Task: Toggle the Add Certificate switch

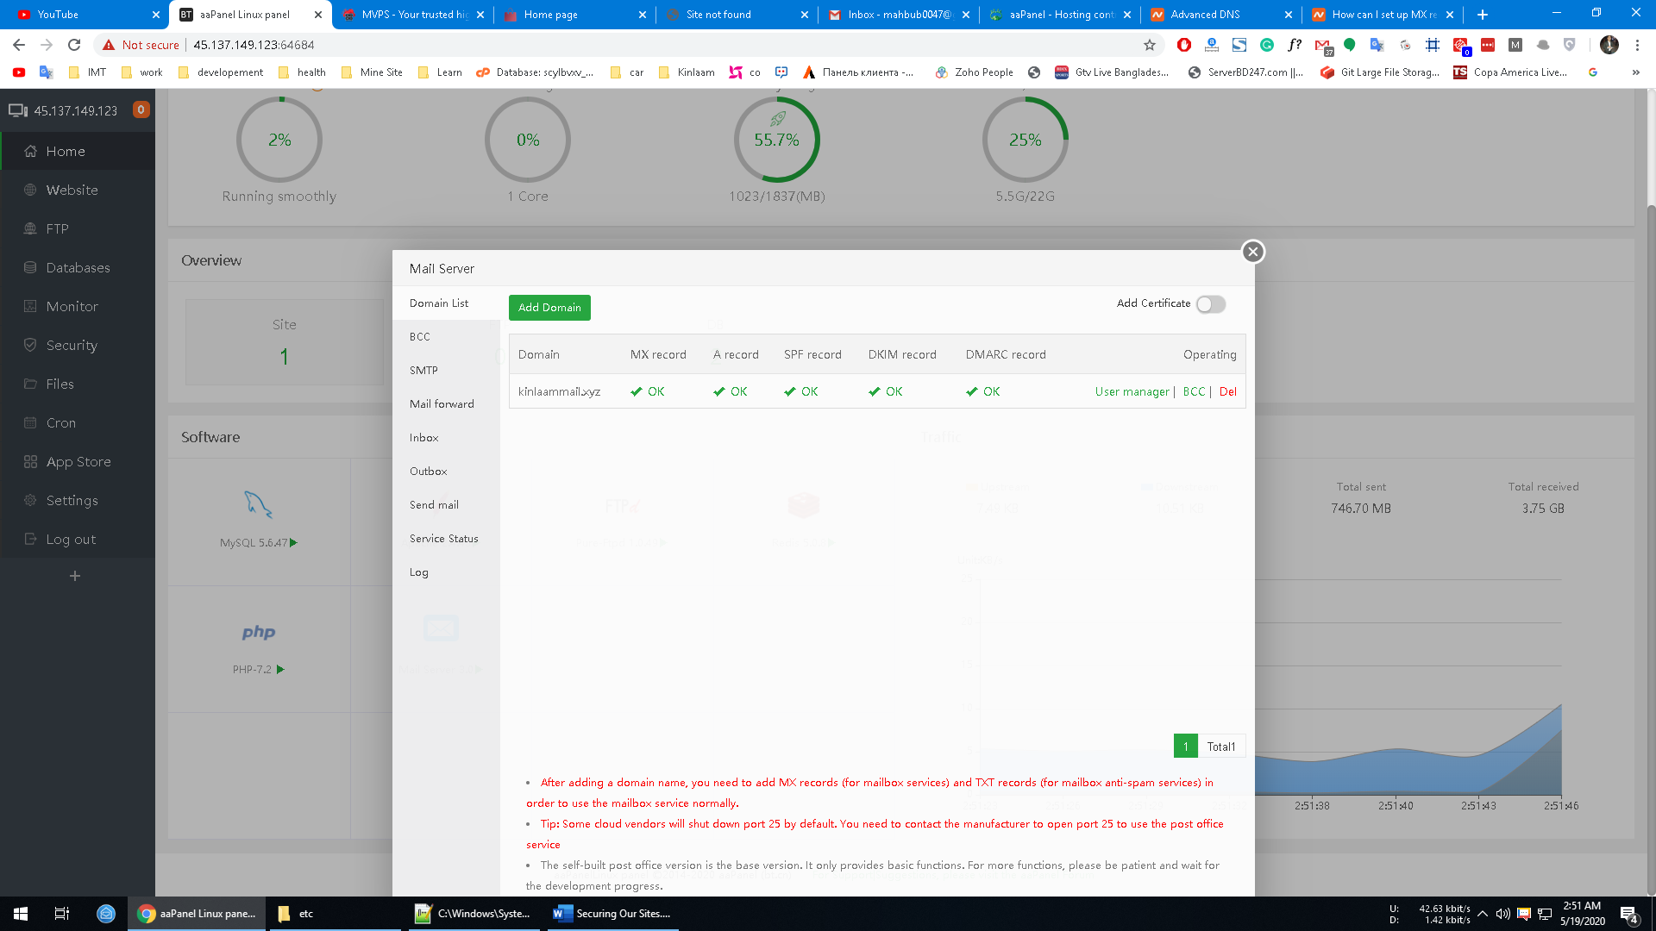Action: [x=1211, y=304]
